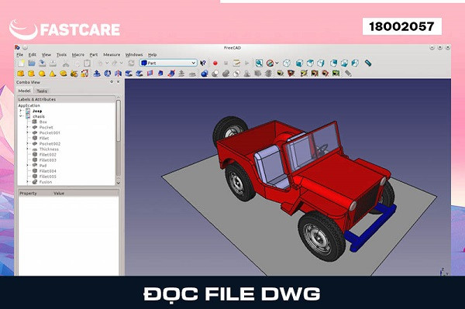Screen dimensions: 465x309
Task: Select the Fillet002 tree item
Action: click(48, 155)
